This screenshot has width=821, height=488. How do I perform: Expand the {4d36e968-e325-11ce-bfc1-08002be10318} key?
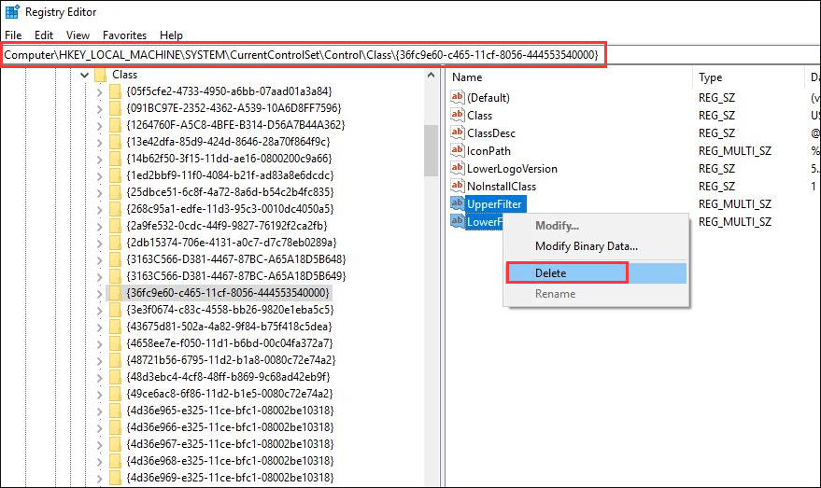[100, 461]
